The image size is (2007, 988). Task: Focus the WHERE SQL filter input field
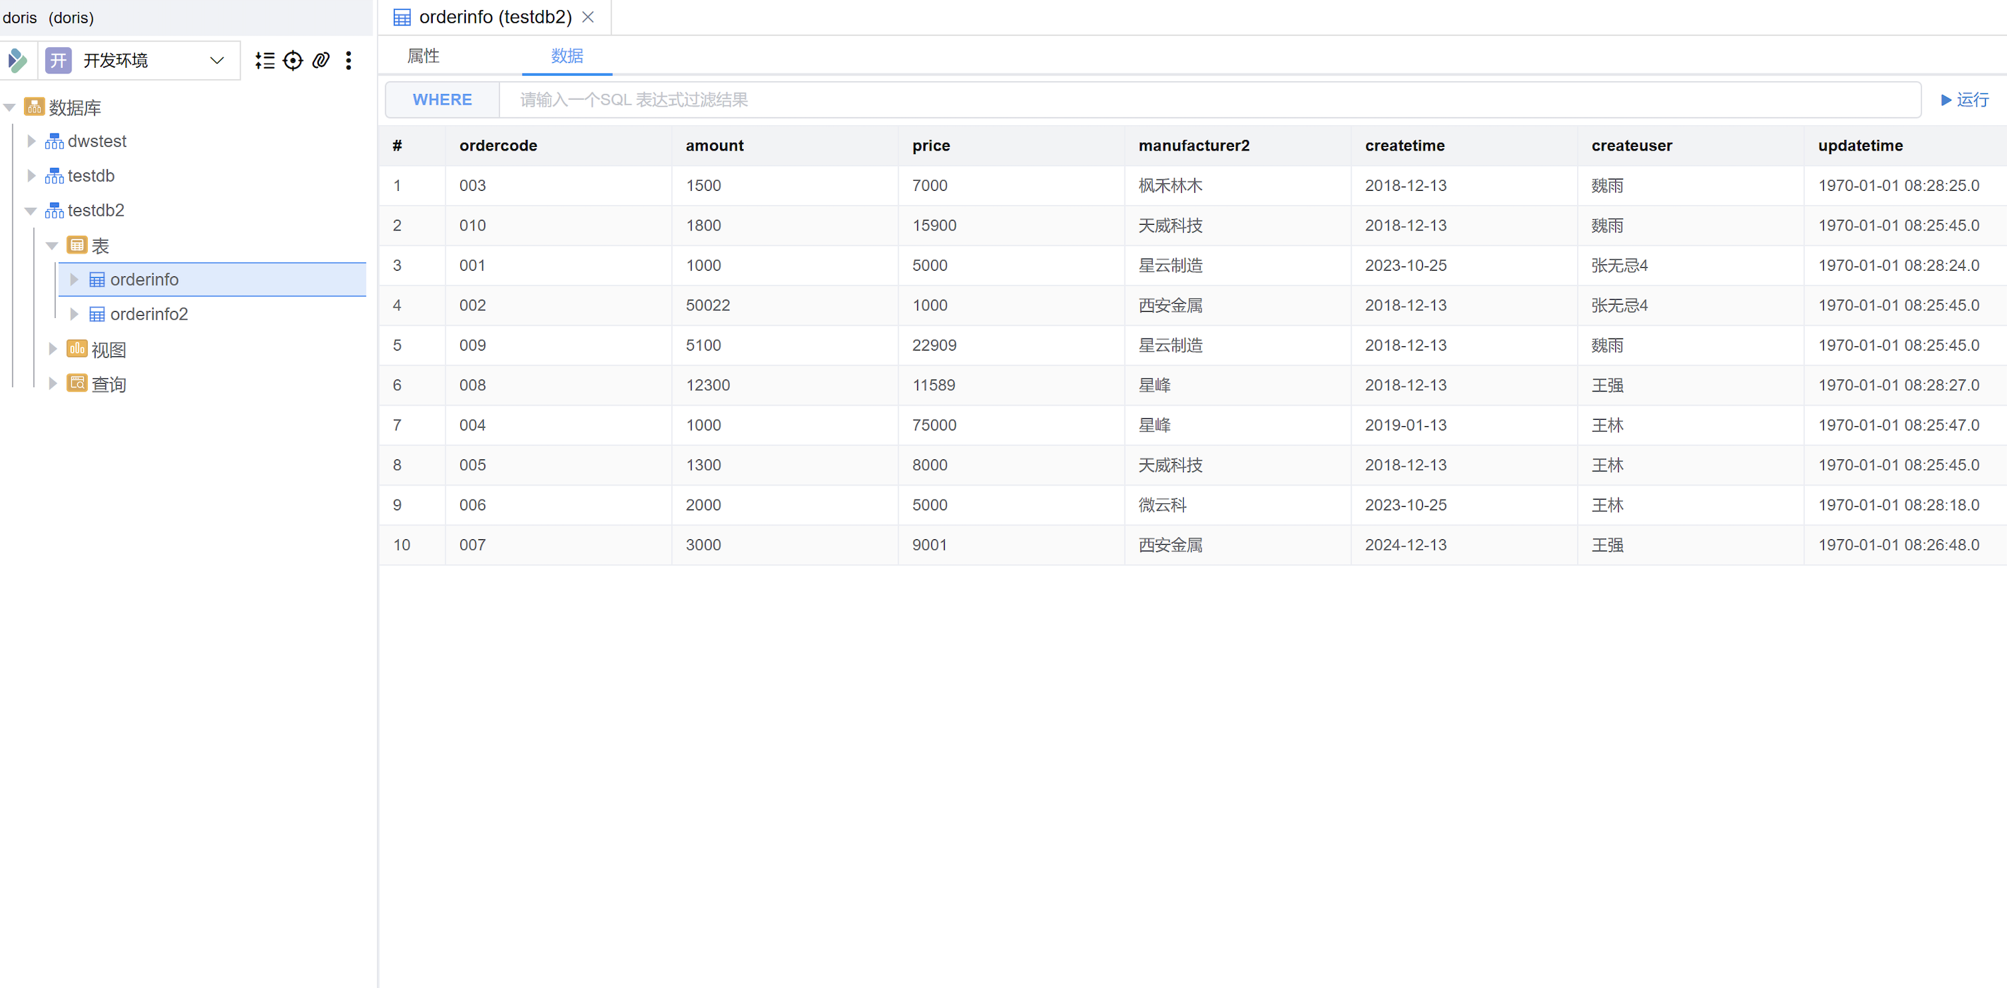pos(1208,100)
